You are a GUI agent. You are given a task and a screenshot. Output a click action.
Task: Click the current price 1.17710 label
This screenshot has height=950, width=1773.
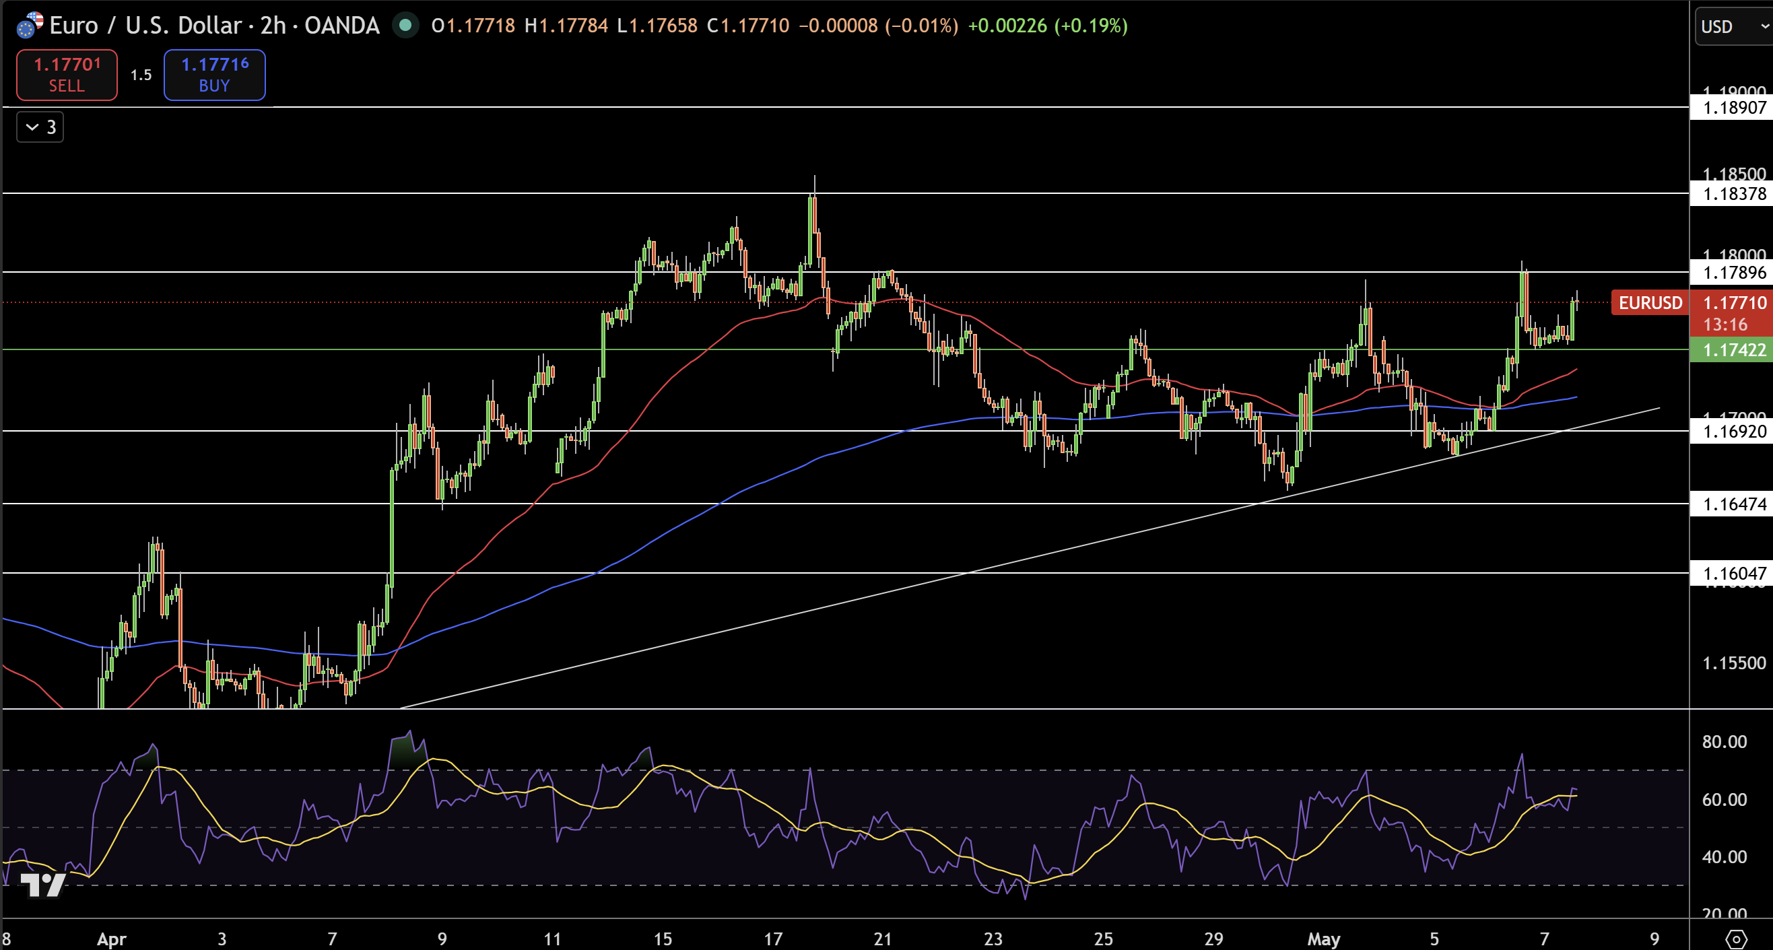click(1734, 303)
